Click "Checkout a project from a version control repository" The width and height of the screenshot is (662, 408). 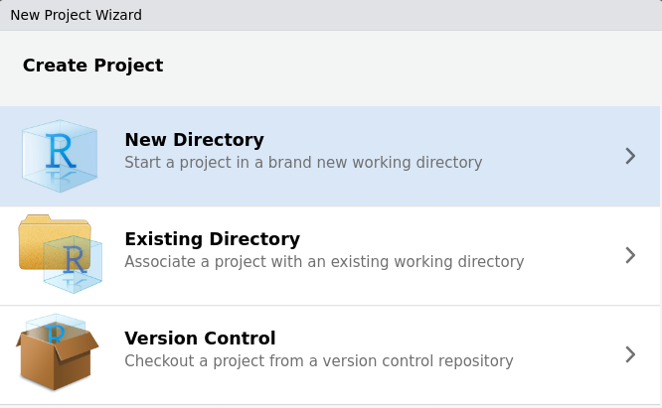pyautogui.click(x=318, y=361)
